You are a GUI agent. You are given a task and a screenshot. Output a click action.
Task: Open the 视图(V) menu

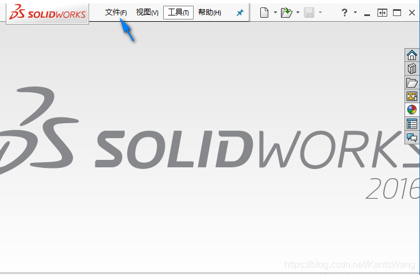147,12
